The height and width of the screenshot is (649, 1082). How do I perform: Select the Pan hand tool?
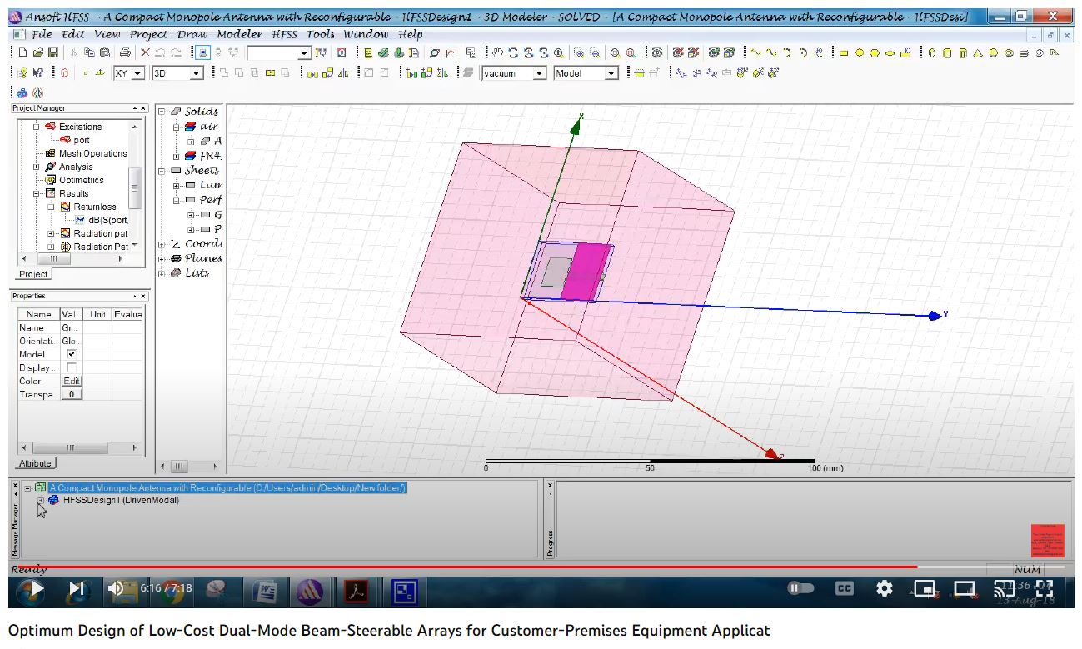coord(498,53)
